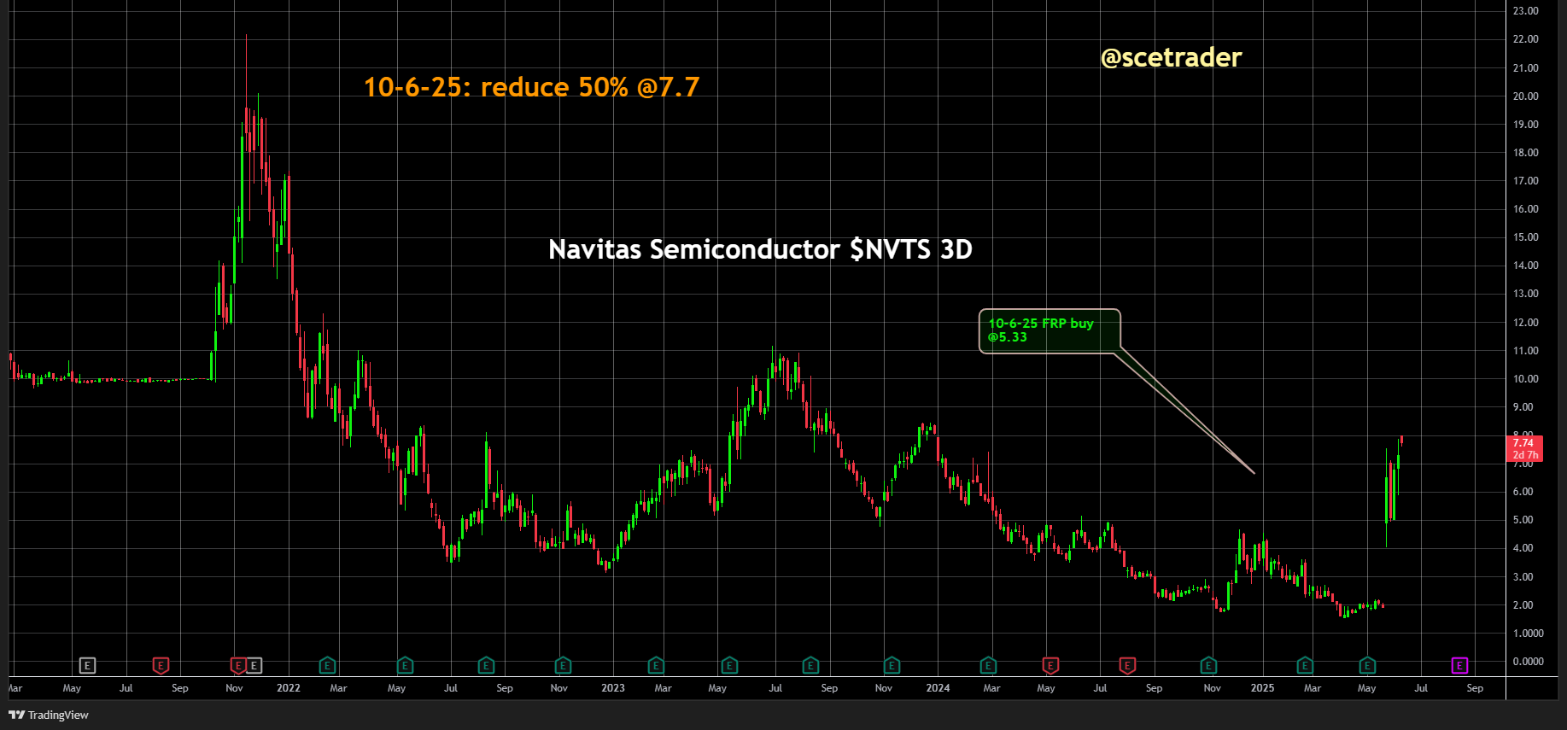The height and width of the screenshot is (730, 1567).
Task: Click the grey earnings marker near May 2021
Action: [x=87, y=665]
